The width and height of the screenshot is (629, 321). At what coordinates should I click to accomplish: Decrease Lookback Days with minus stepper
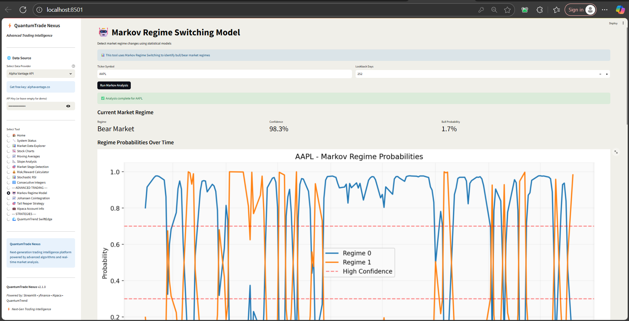600,74
